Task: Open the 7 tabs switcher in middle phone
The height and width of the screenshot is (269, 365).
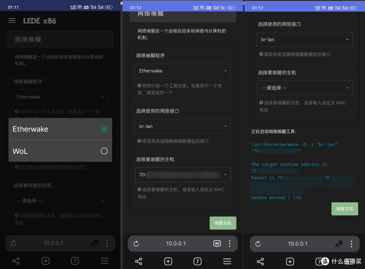Action: click(197, 261)
